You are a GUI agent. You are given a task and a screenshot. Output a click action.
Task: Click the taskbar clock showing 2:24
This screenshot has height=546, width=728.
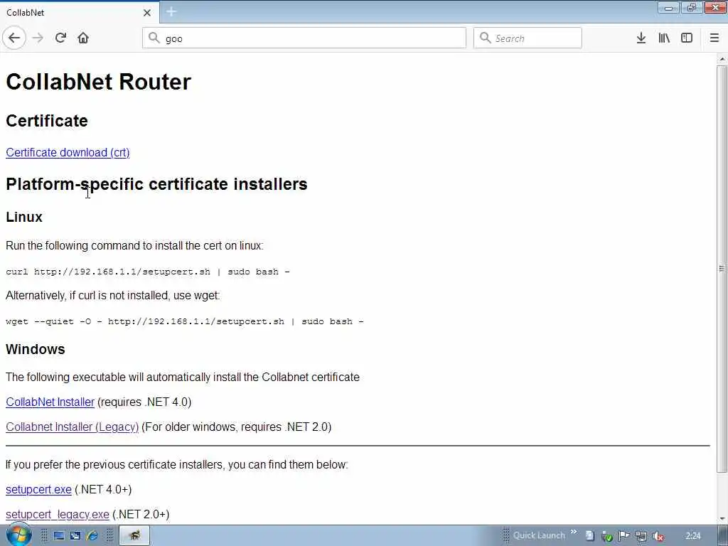click(693, 536)
